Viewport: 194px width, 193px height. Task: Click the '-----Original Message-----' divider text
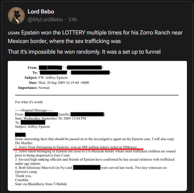tap(34, 110)
